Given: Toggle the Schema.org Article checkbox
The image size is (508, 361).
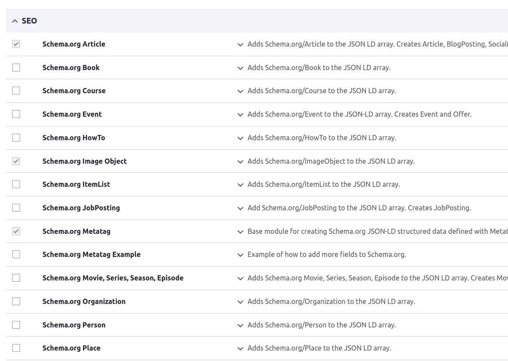Looking at the screenshot, I should [x=16, y=44].
